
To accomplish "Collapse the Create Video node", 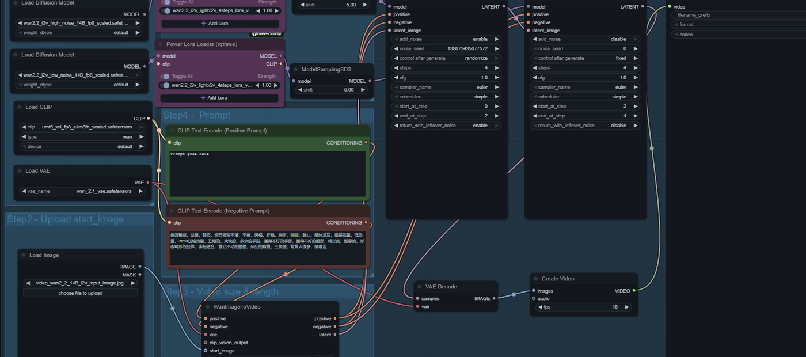I will pos(535,279).
